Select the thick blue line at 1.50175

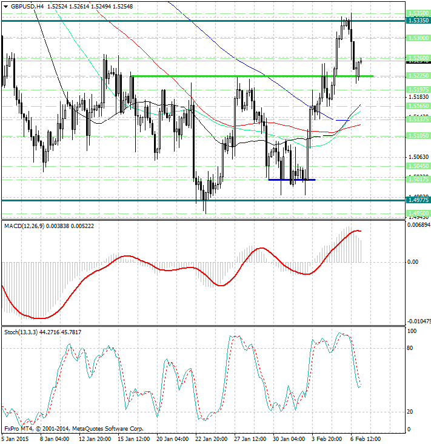click(292, 180)
